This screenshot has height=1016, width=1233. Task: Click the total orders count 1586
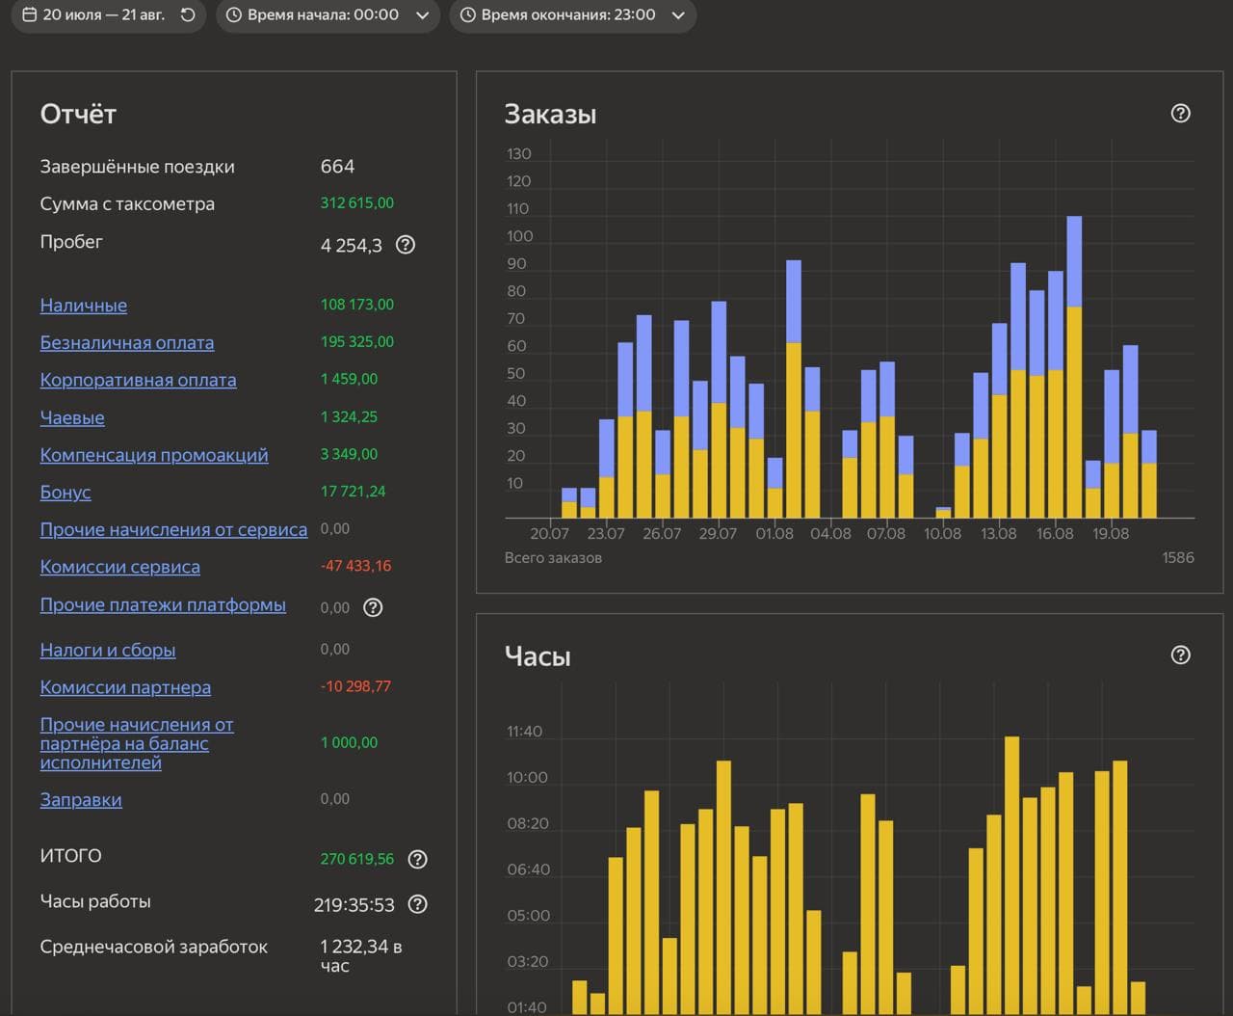(1178, 558)
